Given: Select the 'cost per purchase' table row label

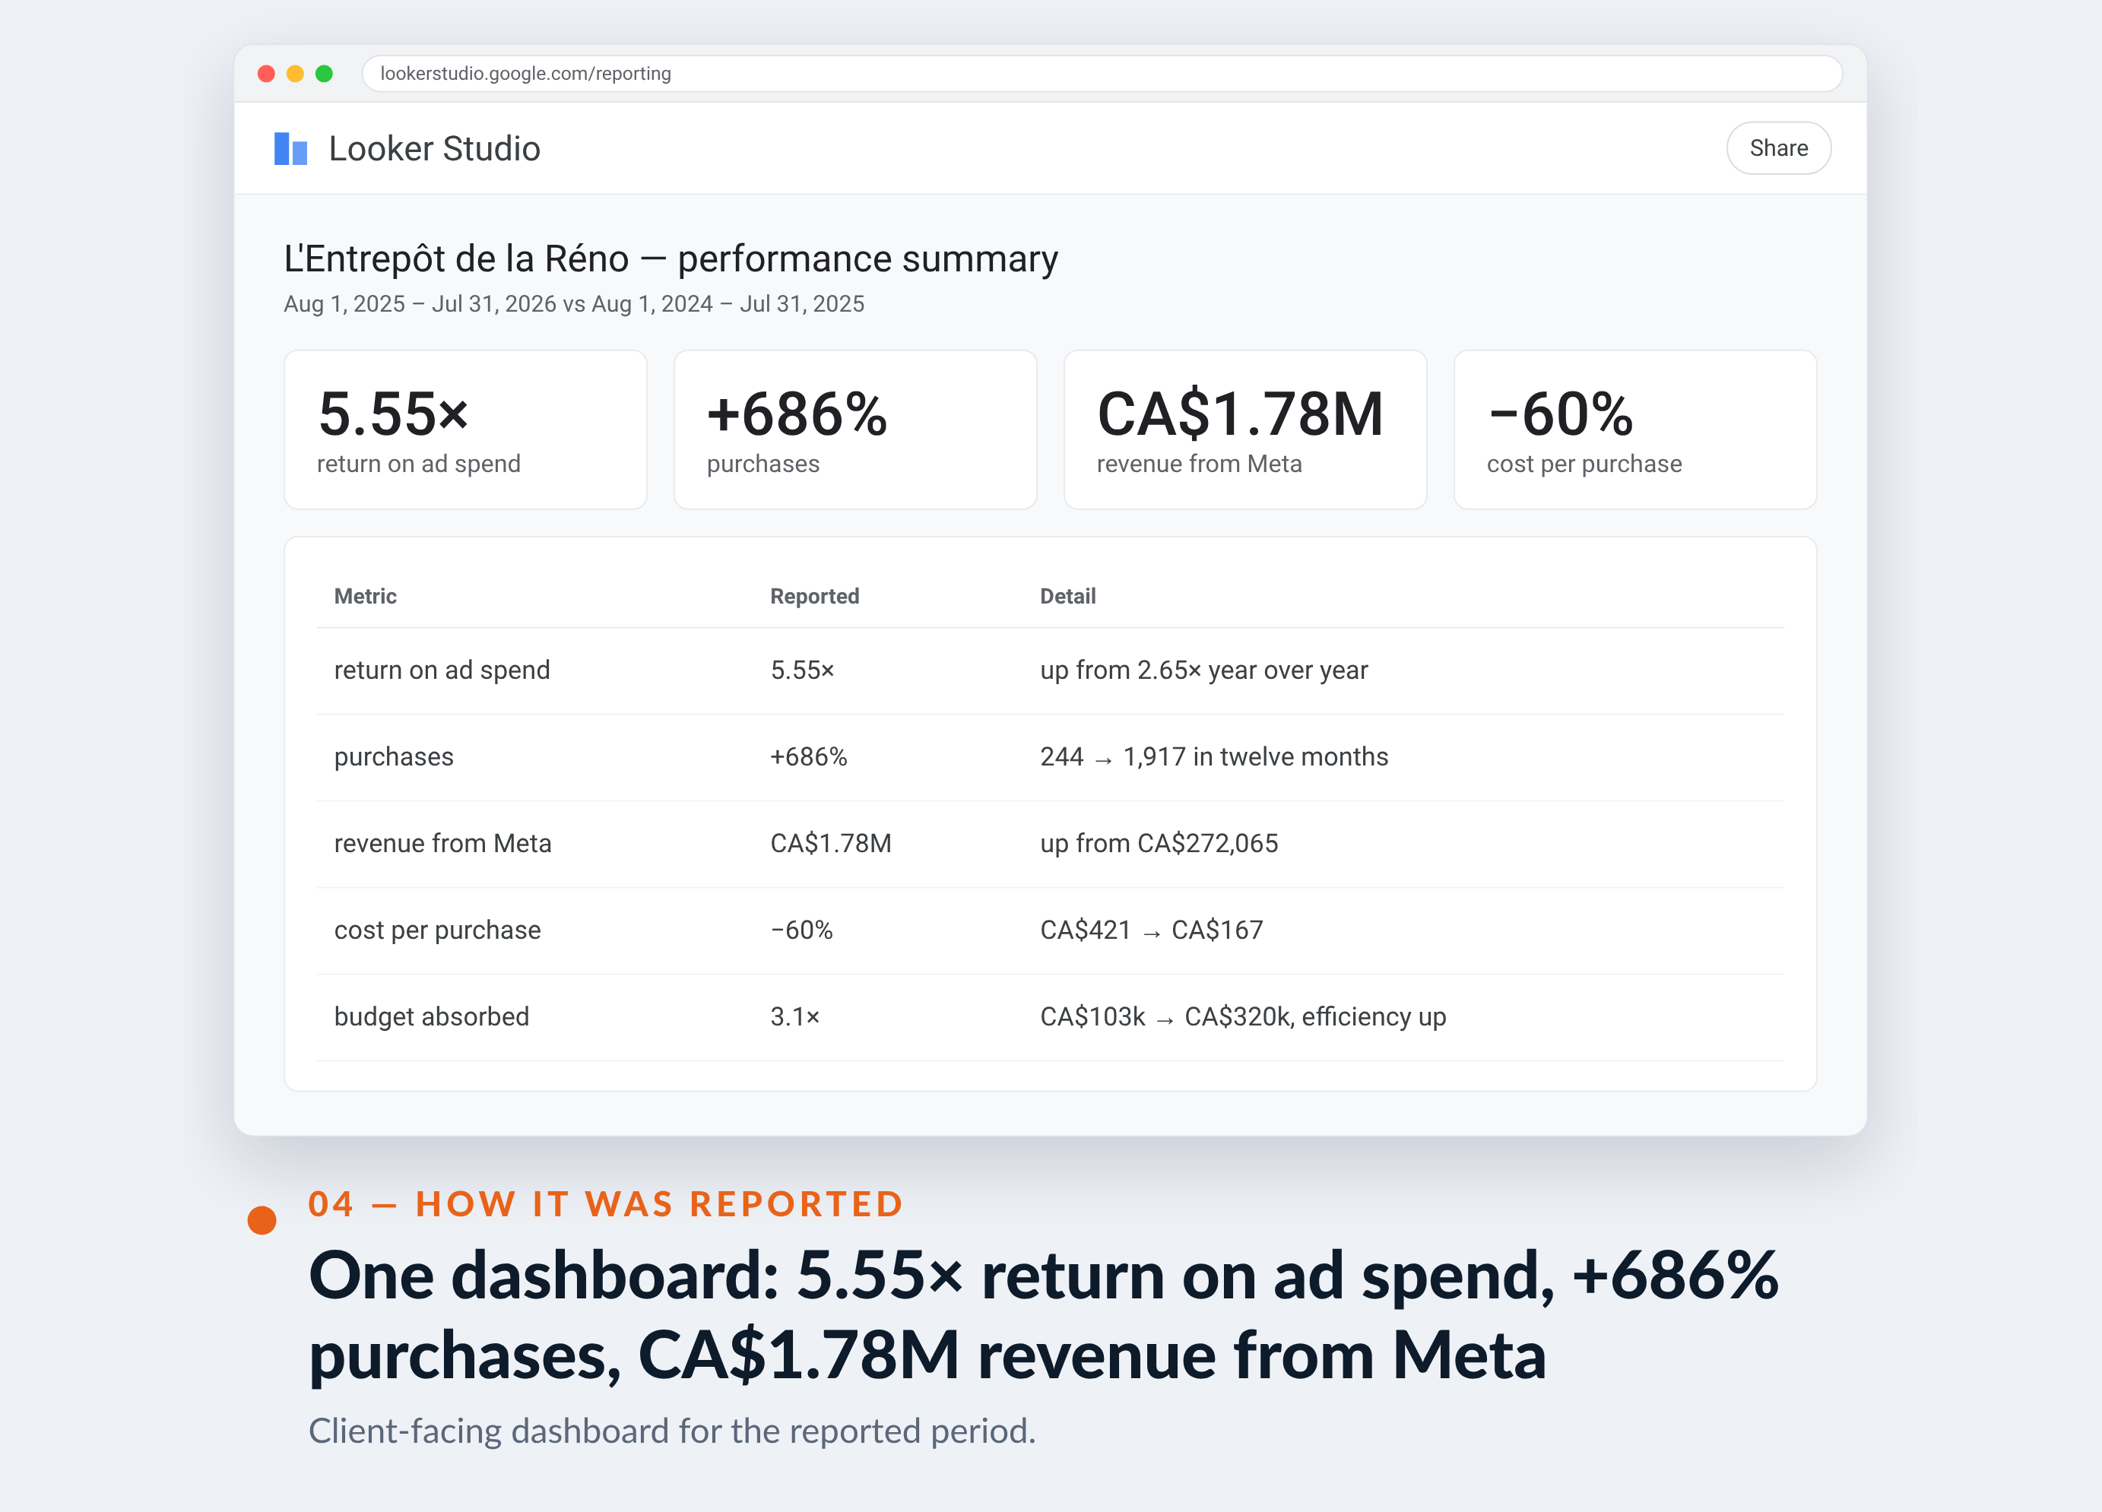Looking at the screenshot, I should pos(437,930).
